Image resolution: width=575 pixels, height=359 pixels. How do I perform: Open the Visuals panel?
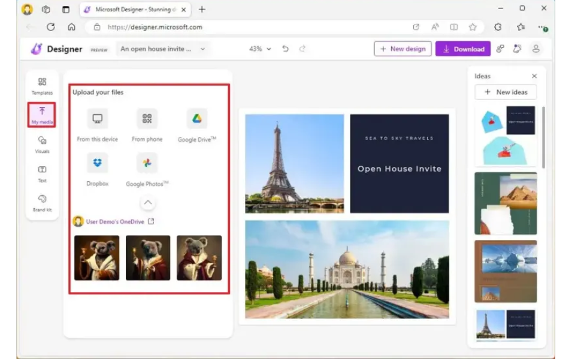41,145
